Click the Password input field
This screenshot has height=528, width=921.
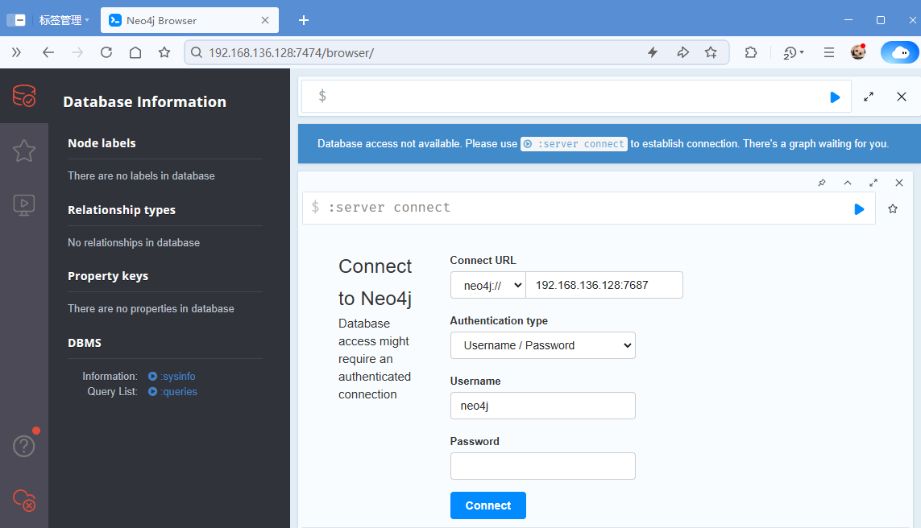543,466
